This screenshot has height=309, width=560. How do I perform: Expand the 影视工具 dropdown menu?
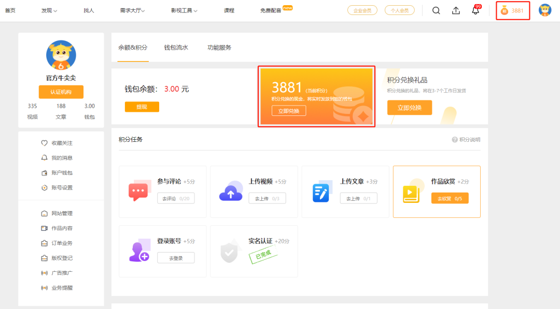coord(184,10)
